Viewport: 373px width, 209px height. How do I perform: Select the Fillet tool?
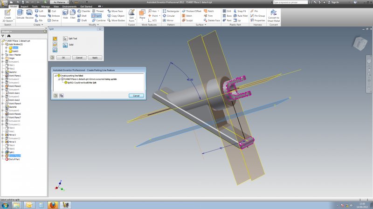pos(73,13)
